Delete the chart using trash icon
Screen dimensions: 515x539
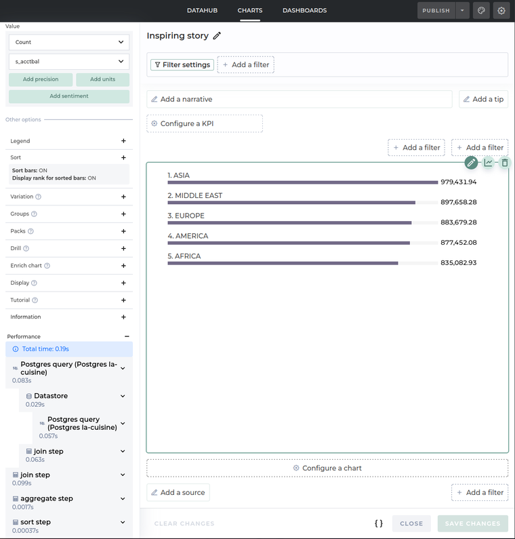(x=505, y=163)
